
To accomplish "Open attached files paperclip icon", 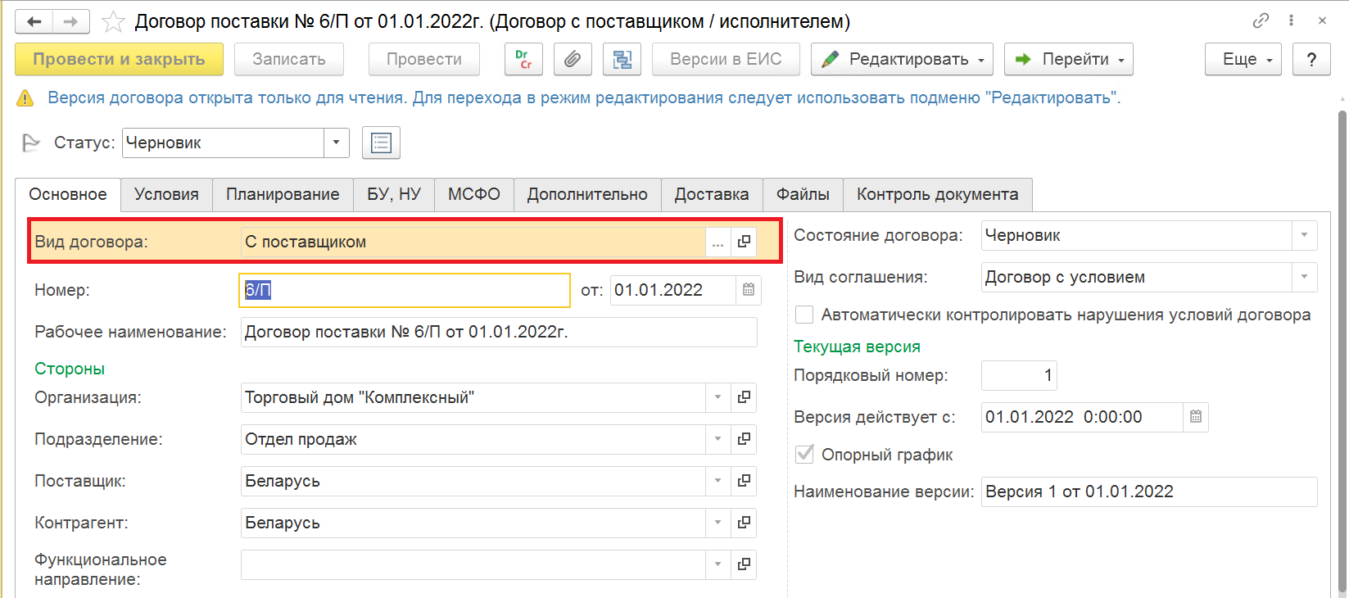I will (x=573, y=59).
